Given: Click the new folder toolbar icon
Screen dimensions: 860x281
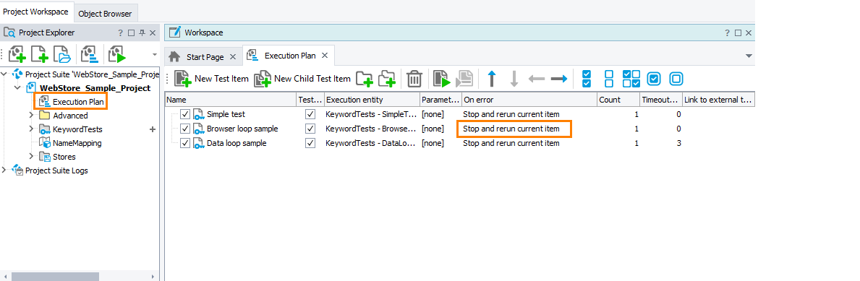Looking at the screenshot, I should pos(365,79).
